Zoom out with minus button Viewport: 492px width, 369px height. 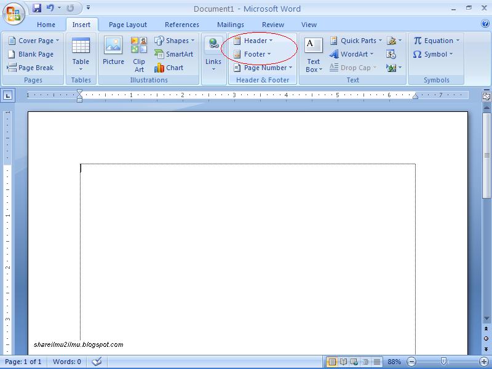[x=411, y=362]
